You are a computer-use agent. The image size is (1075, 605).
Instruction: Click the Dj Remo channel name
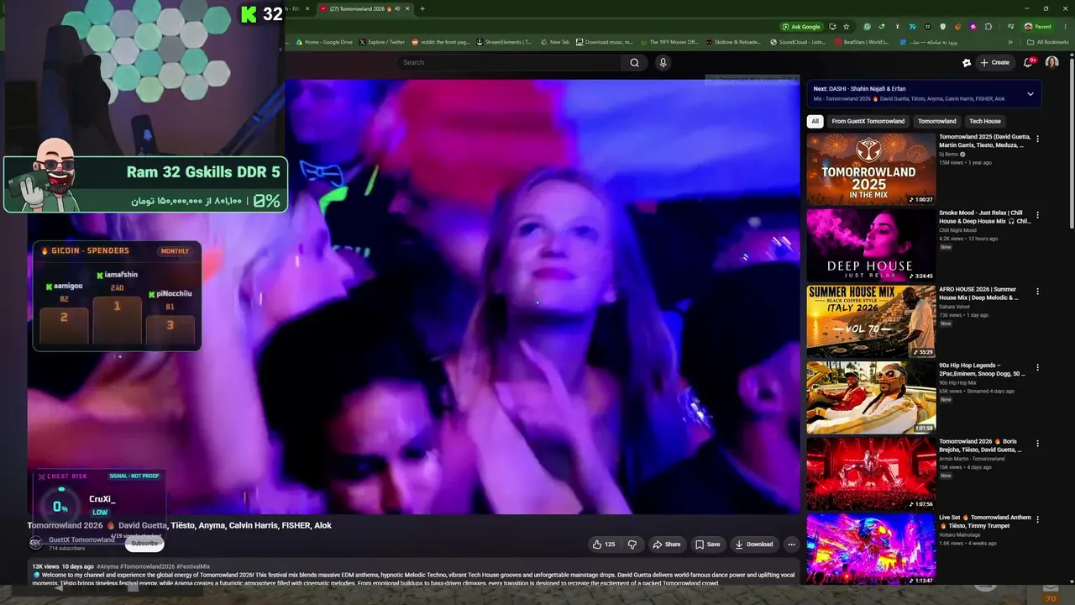[949, 155]
